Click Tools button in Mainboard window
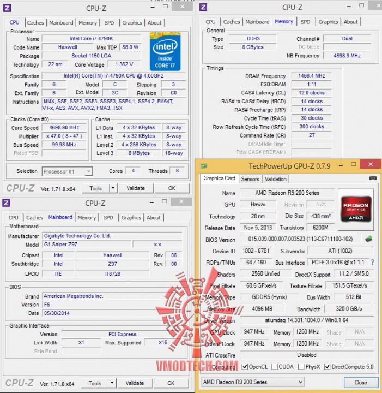382x393 pixels. (95, 383)
